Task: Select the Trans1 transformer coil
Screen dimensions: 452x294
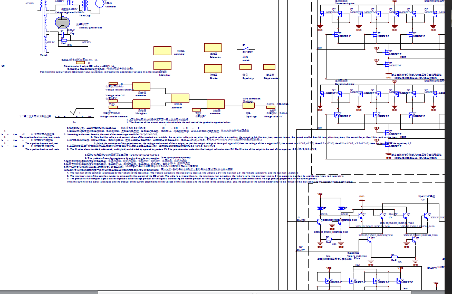Action: click(44, 35)
